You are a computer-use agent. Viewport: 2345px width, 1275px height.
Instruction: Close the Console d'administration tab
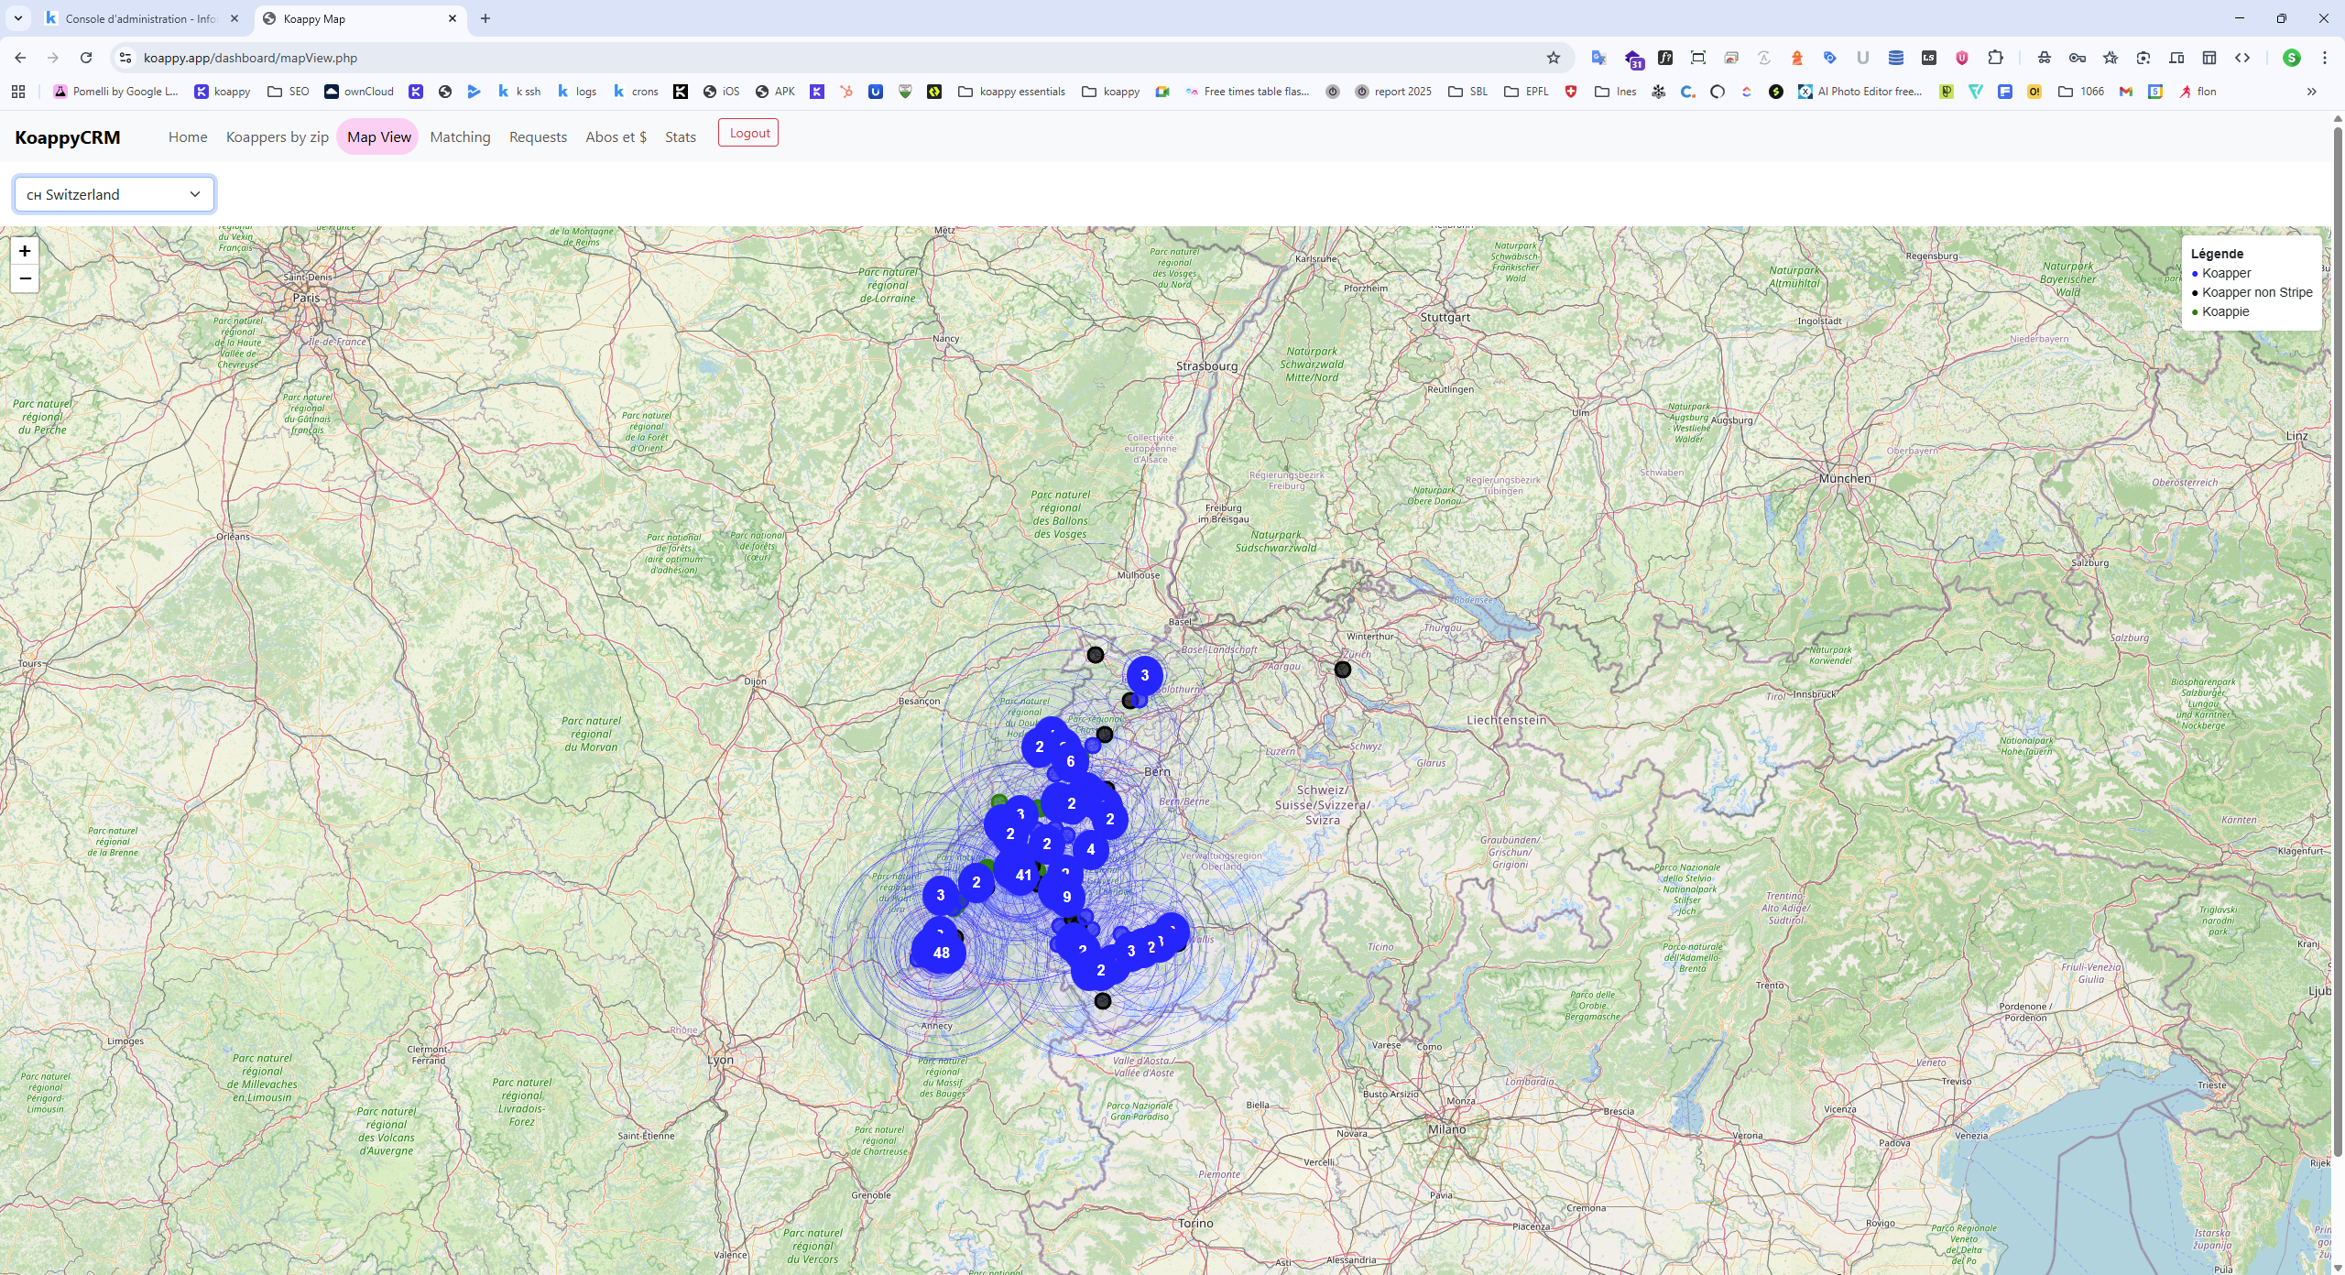(234, 18)
